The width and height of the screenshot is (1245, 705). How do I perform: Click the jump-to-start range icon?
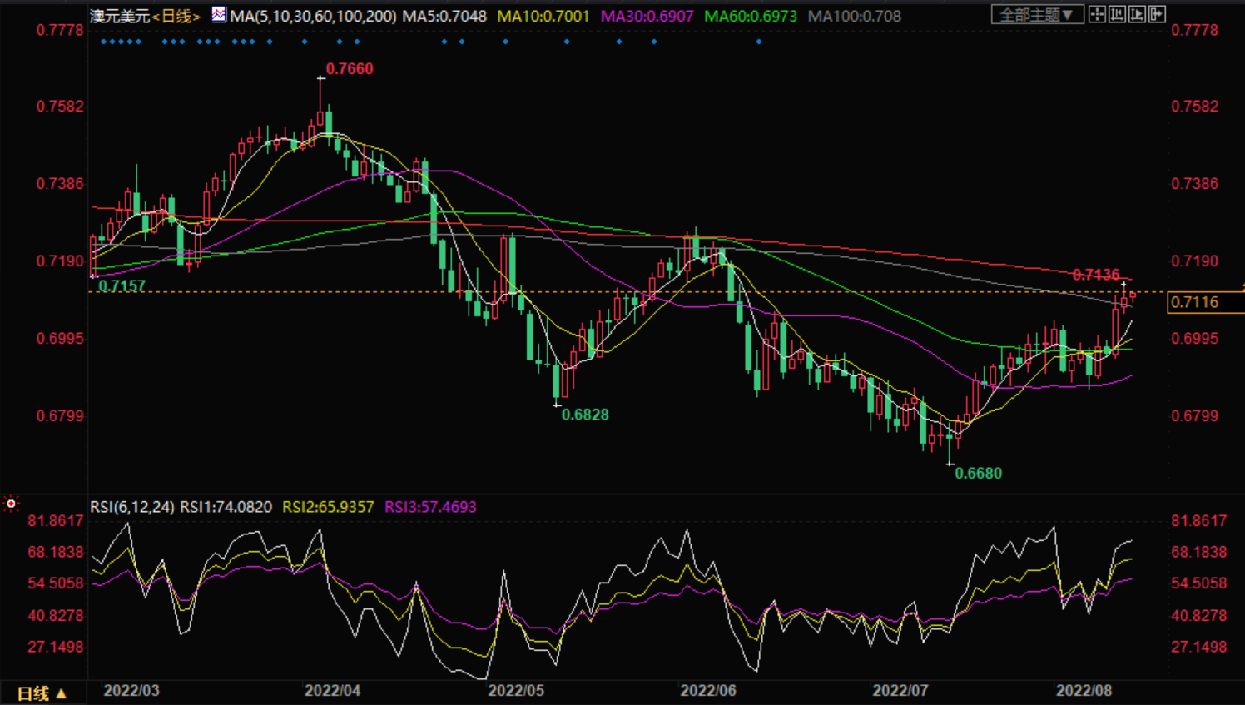[1117, 14]
